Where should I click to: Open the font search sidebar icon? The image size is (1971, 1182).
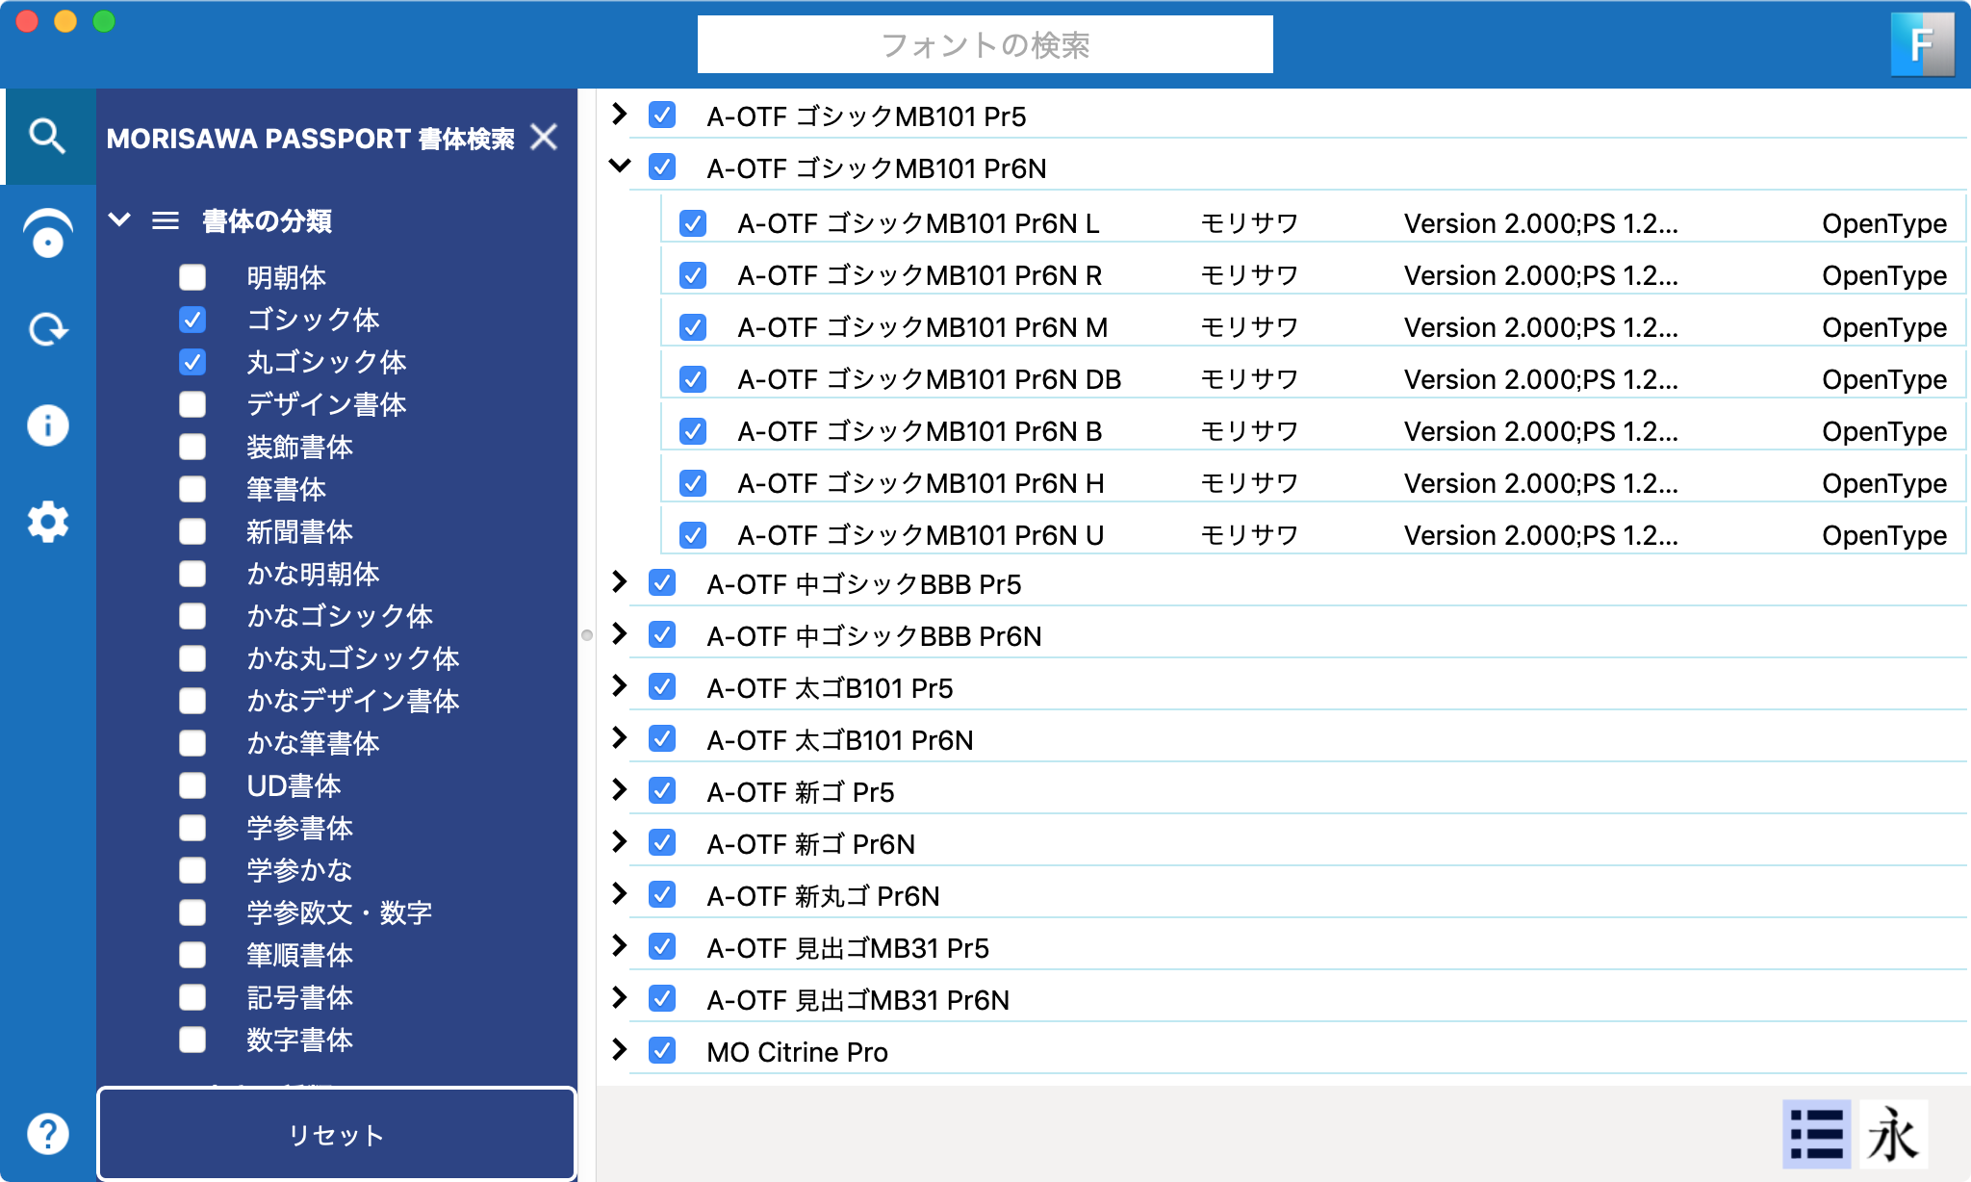(47, 136)
